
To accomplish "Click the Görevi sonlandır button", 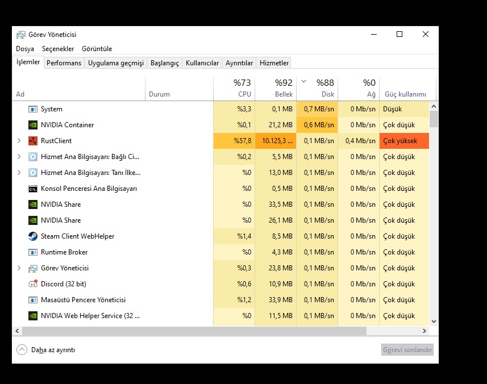I will [x=407, y=350].
